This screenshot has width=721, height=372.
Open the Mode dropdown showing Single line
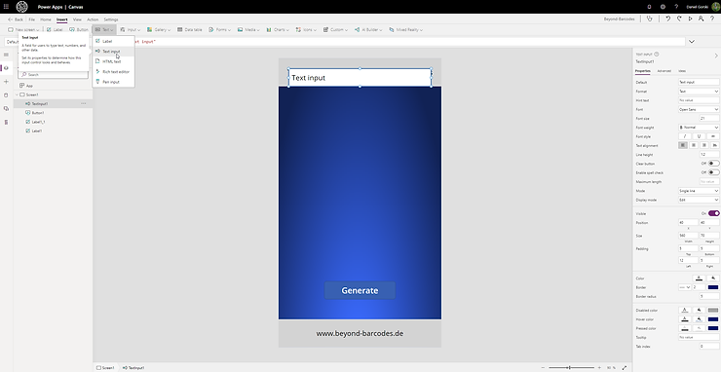pyautogui.click(x=699, y=191)
